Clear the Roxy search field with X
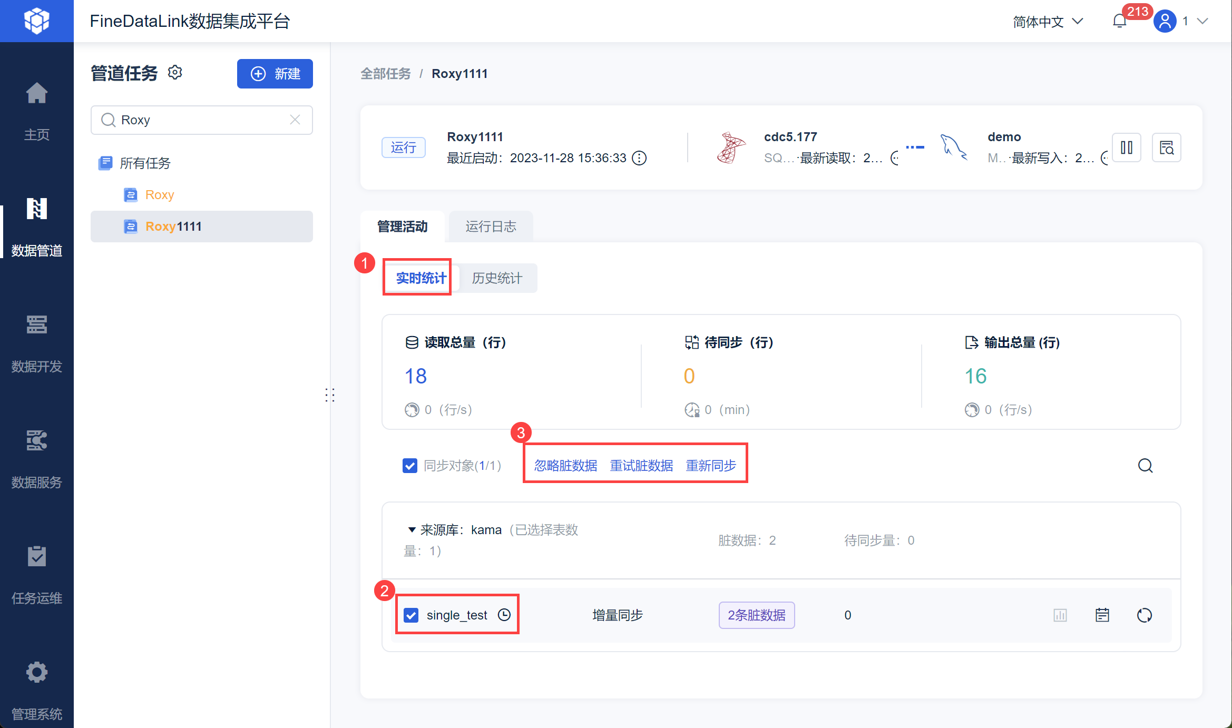 (x=295, y=120)
